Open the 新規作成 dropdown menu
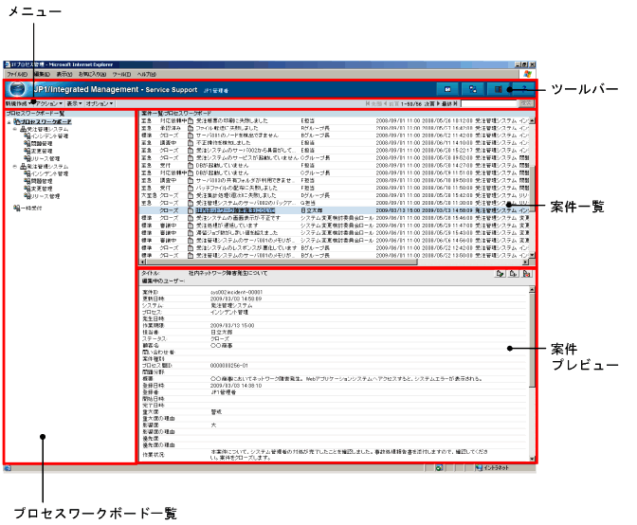This screenshot has width=637, height=525. tap(17, 103)
